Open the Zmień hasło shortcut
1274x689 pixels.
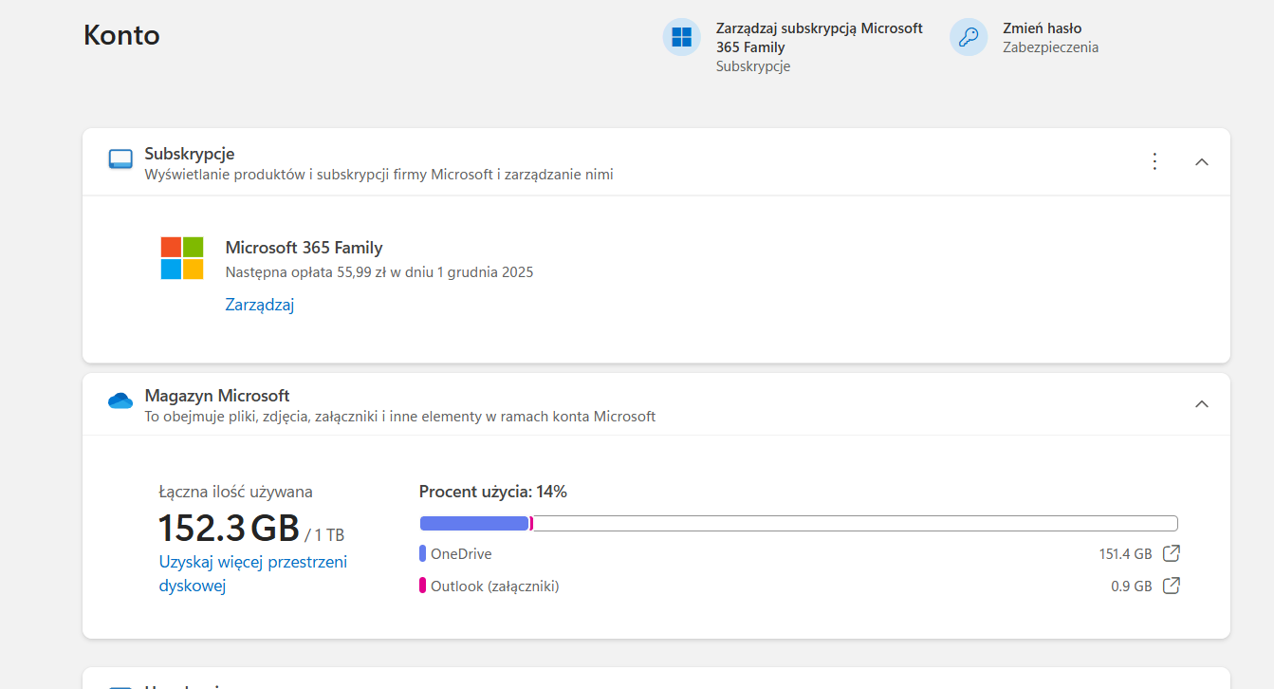click(1025, 37)
